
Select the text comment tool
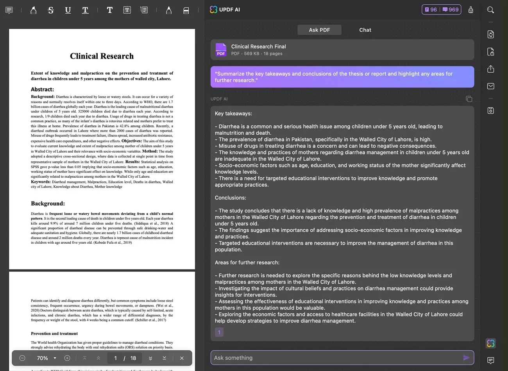[x=110, y=10]
